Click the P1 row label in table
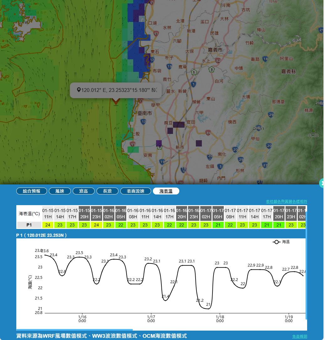 29,225
